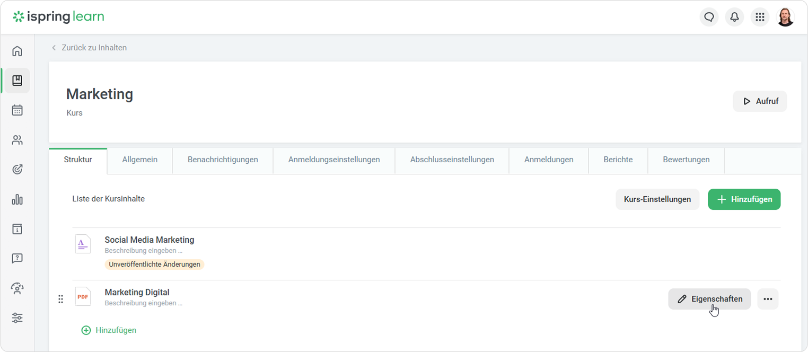This screenshot has height=352, width=808.
Task: Open the user profile avatar
Action: (x=785, y=17)
